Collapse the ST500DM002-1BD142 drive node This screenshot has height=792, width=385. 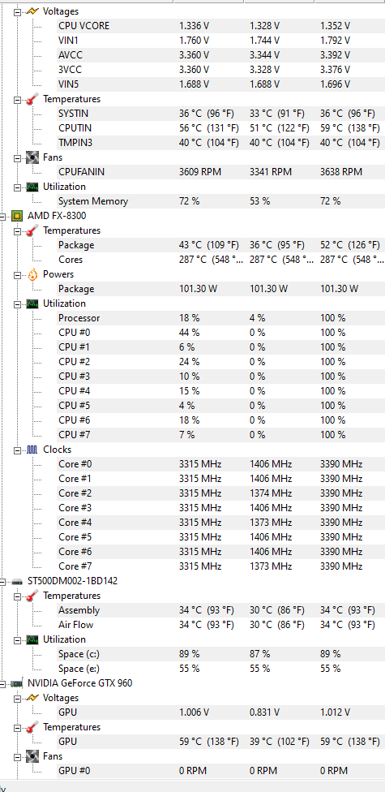(3, 581)
